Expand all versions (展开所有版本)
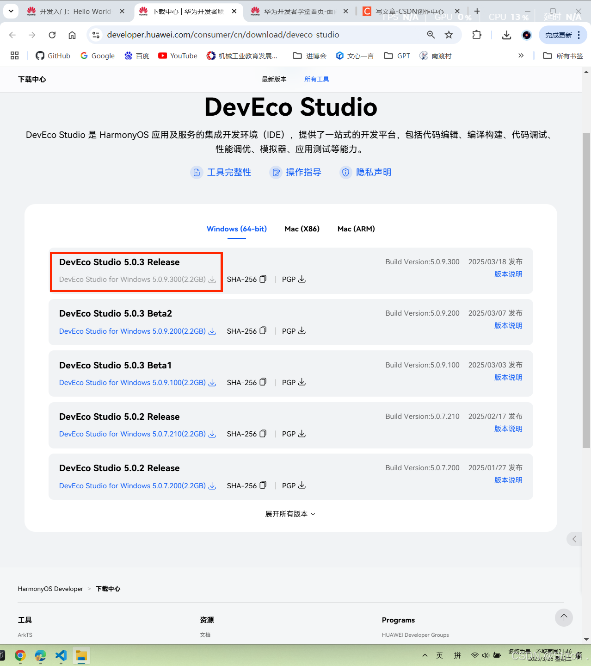Screen dimensions: 591x666 pyautogui.click(x=290, y=514)
